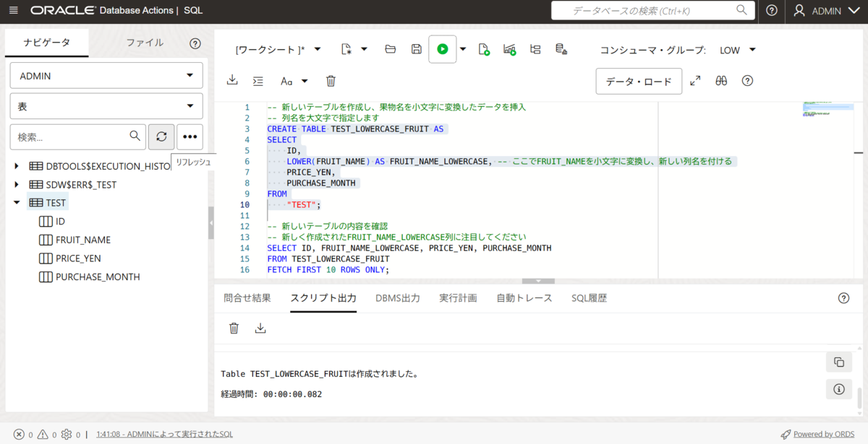Open the Aa text case dropdown
The width and height of the screenshot is (868, 444).
point(294,81)
